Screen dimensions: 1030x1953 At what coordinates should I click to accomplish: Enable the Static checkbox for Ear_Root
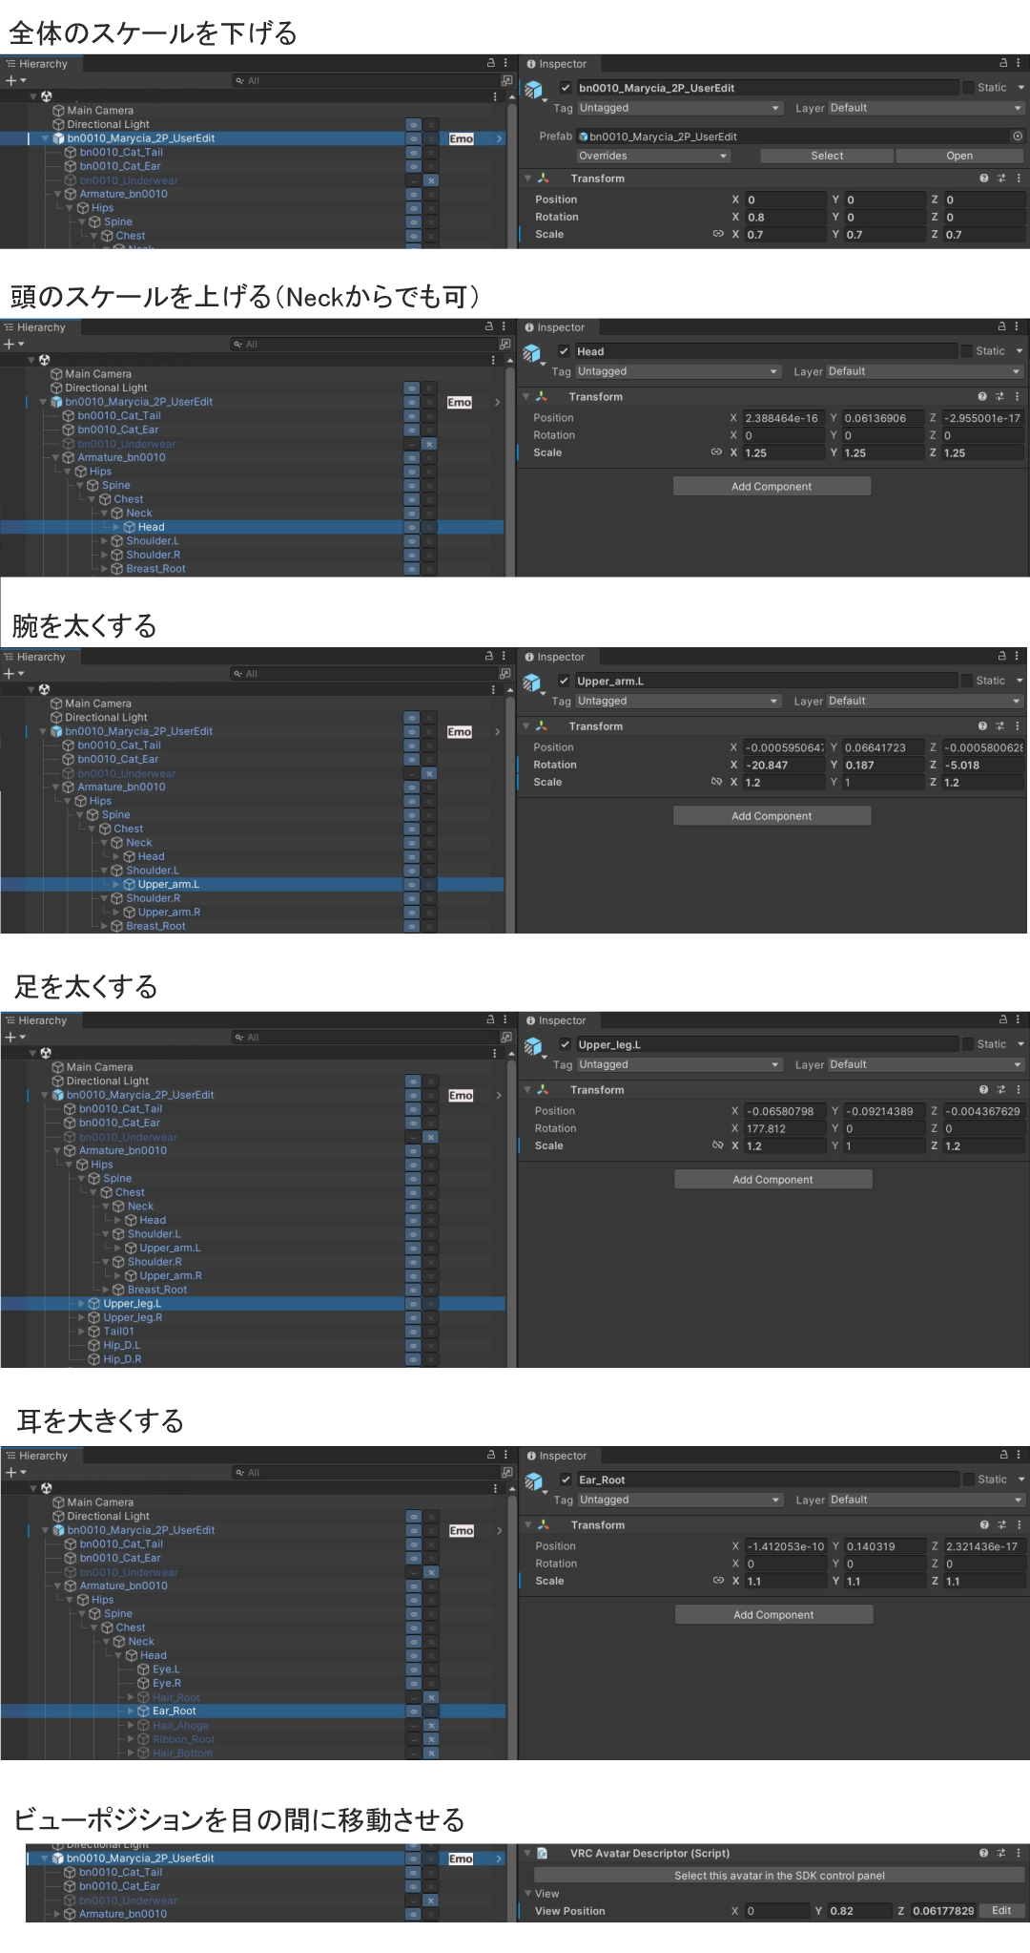point(969,1480)
